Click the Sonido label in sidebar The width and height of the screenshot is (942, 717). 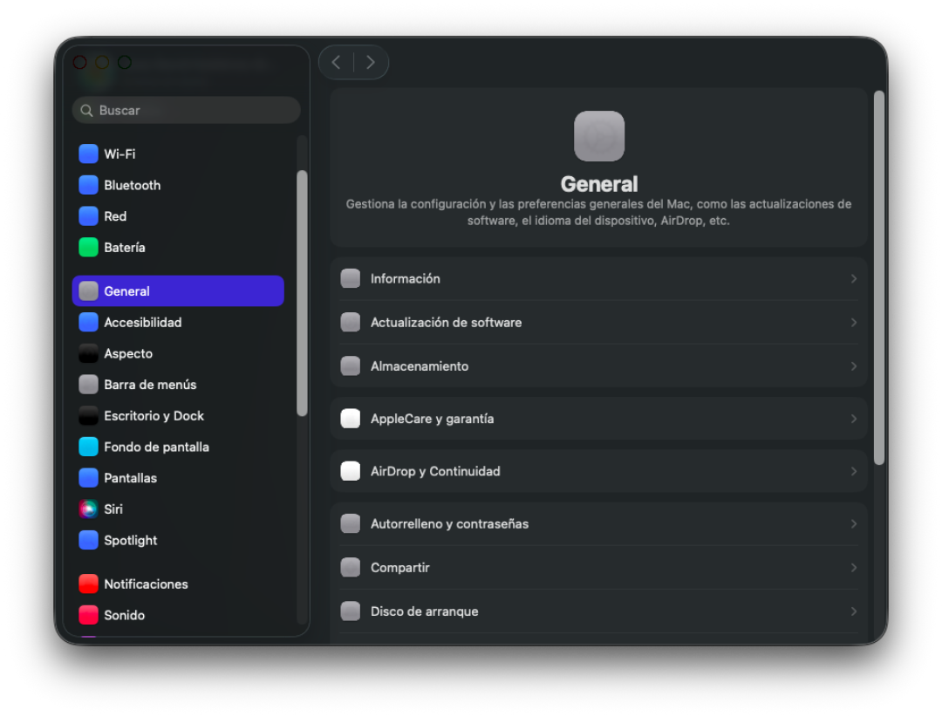pyautogui.click(x=125, y=616)
